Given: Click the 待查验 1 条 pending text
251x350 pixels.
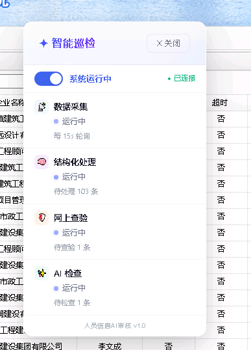Looking at the screenshot, I should [x=72, y=247].
